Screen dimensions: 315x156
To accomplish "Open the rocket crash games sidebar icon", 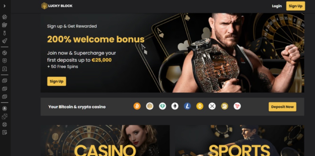I will pos(4,41).
